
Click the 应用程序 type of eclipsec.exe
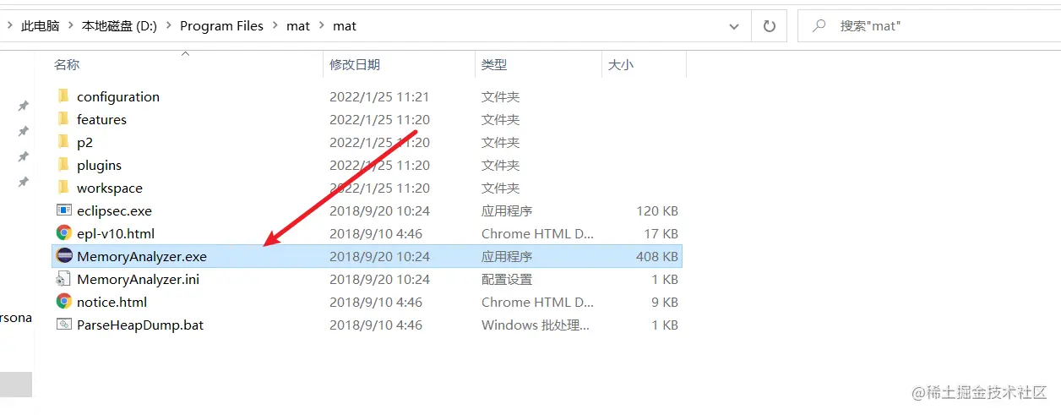tap(507, 210)
